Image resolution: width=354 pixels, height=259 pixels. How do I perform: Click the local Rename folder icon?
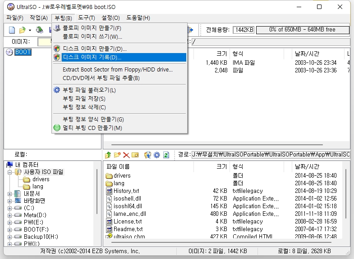(x=135, y=155)
